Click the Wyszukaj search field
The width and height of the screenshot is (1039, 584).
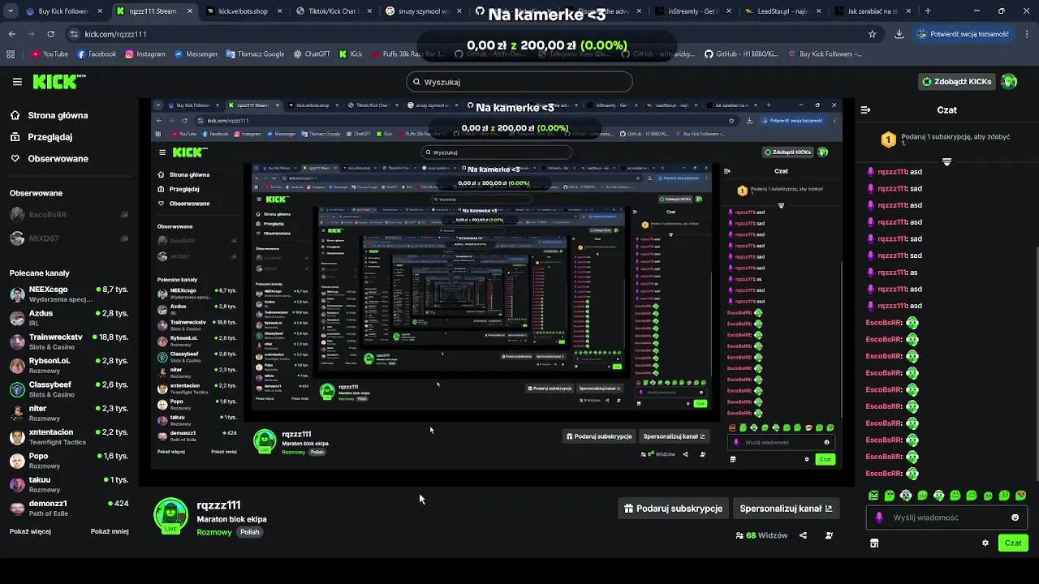[x=519, y=82]
